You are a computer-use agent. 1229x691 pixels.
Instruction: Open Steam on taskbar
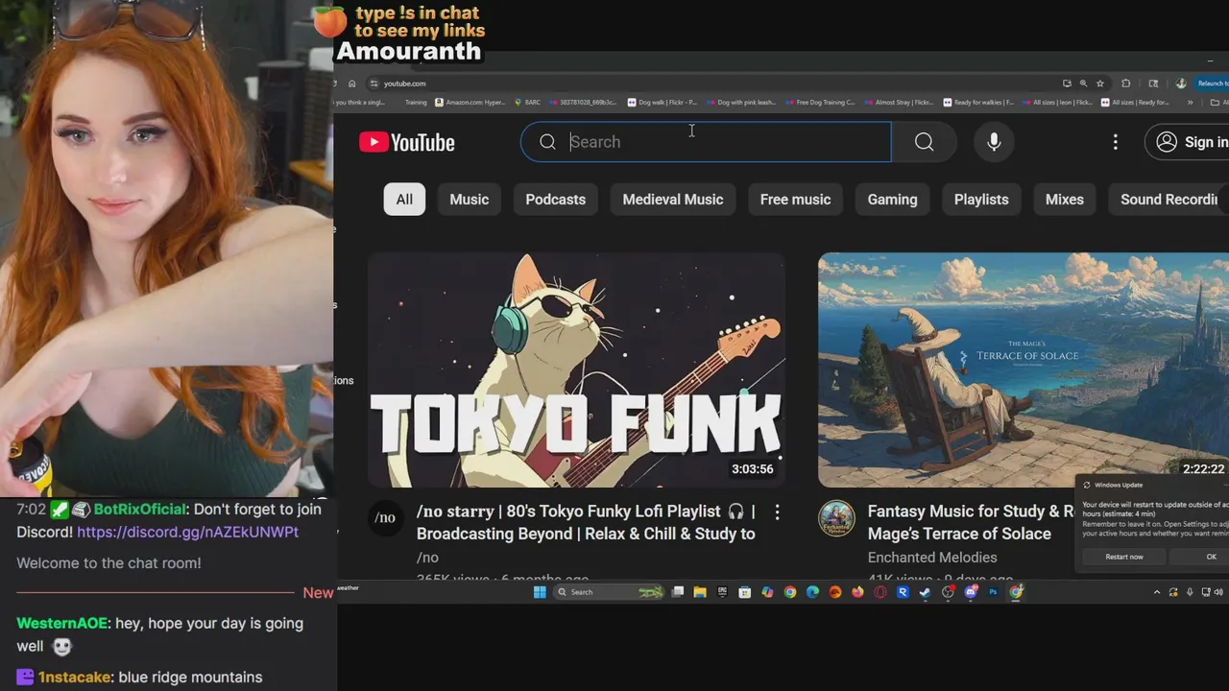pyautogui.click(x=925, y=592)
